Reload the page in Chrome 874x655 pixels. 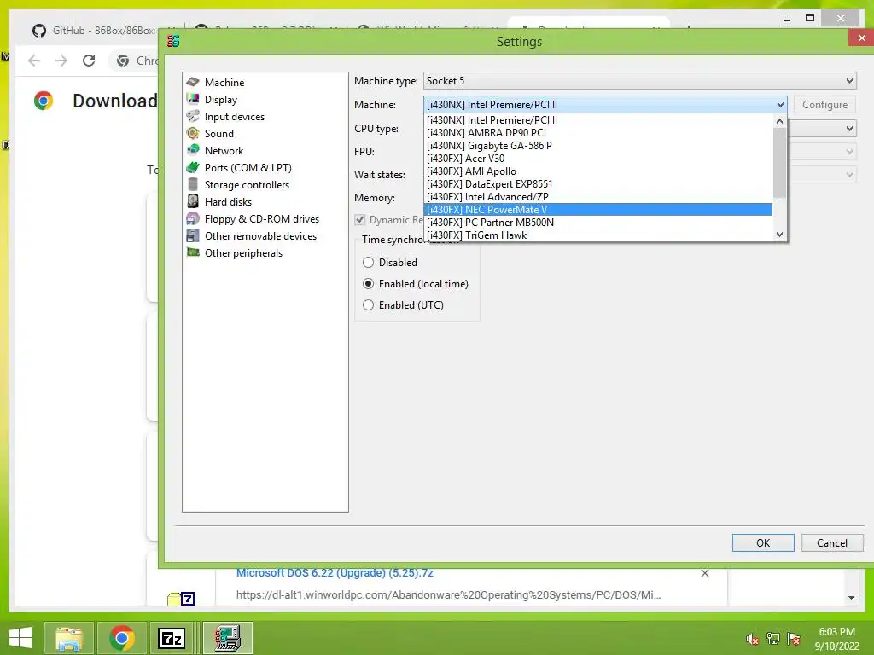(x=89, y=61)
